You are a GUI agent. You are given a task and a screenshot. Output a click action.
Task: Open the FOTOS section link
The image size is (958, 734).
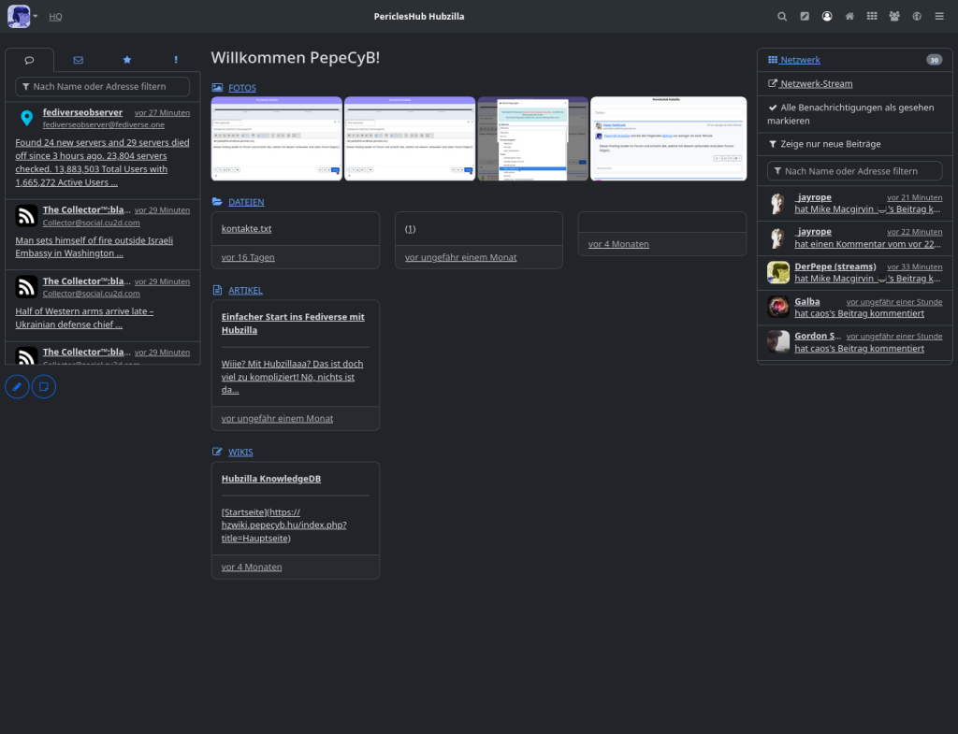[x=242, y=88]
